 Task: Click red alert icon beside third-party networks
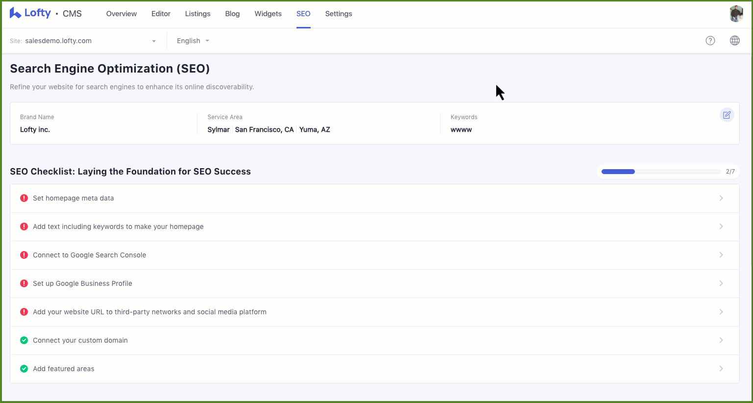click(x=24, y=312)
